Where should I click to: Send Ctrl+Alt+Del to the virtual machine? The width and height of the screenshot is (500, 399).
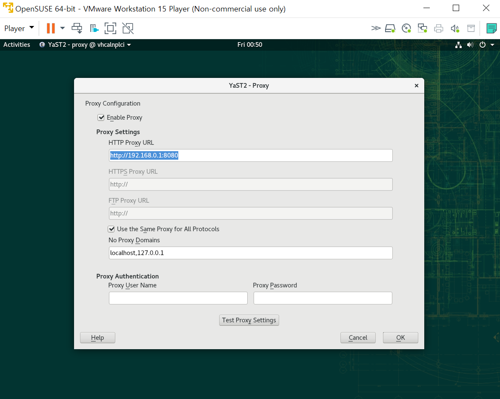click(x=77, y=29)
